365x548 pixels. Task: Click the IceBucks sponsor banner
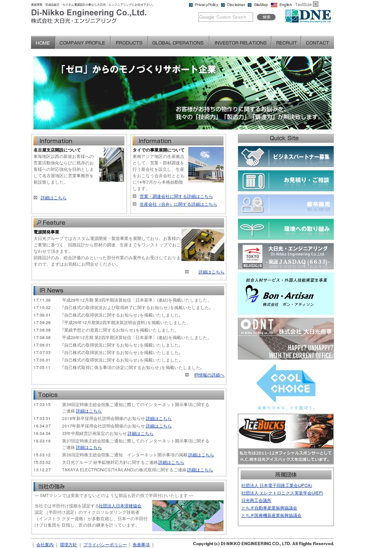tap(286, 439)
